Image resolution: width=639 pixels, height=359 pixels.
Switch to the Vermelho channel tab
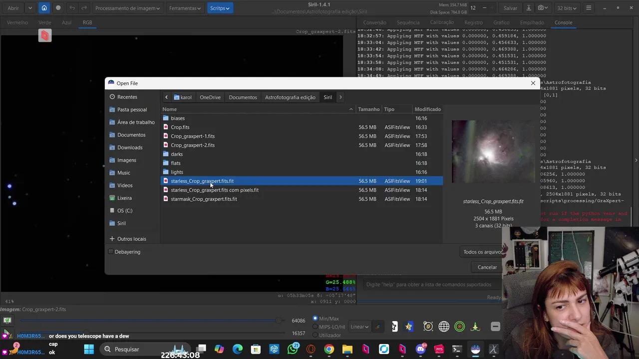17,22
